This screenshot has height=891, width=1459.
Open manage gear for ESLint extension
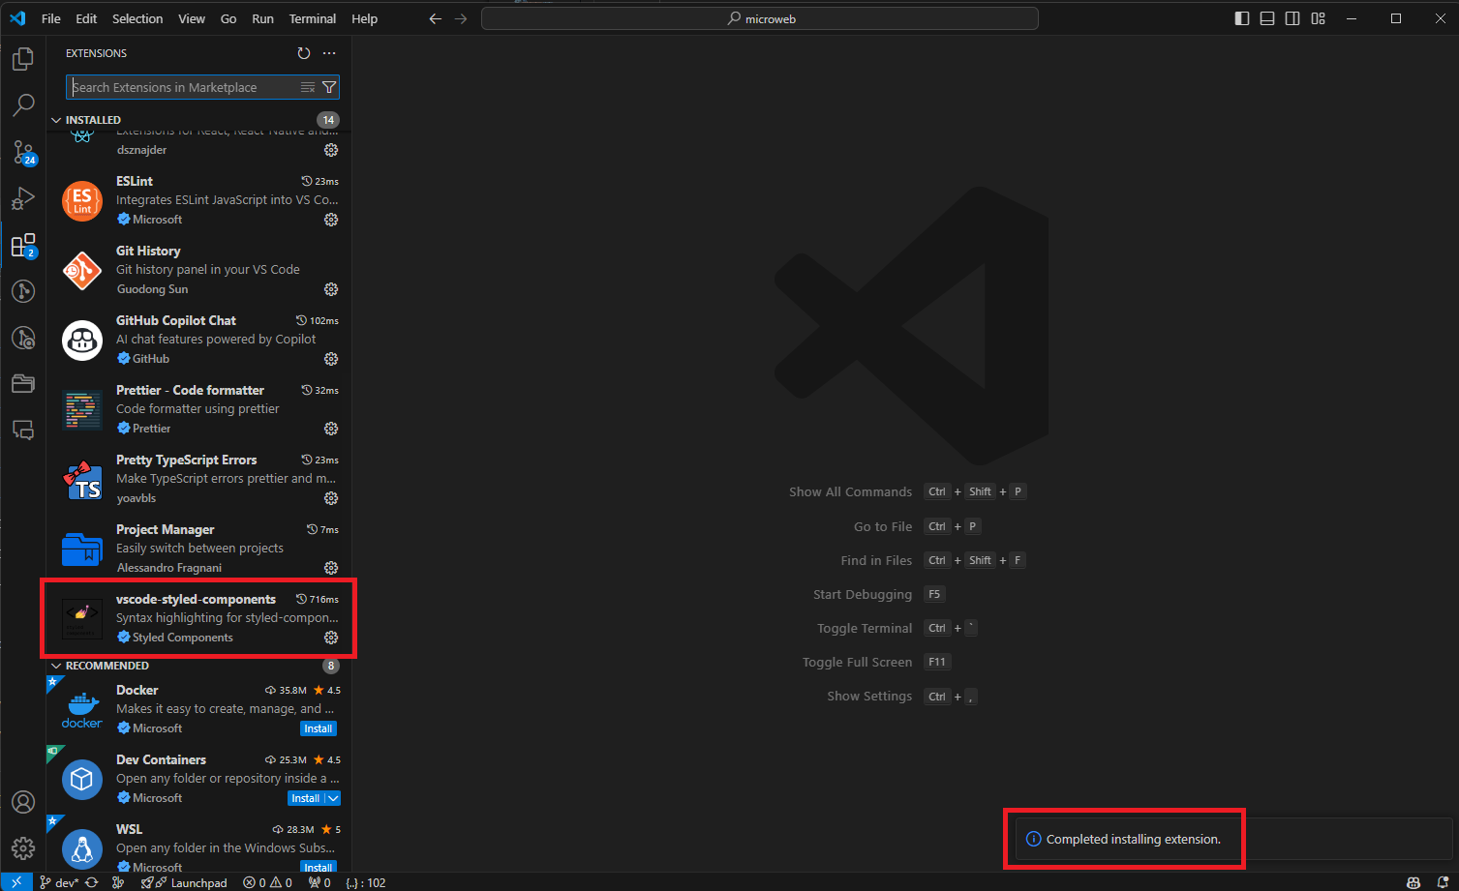point(331,220)
